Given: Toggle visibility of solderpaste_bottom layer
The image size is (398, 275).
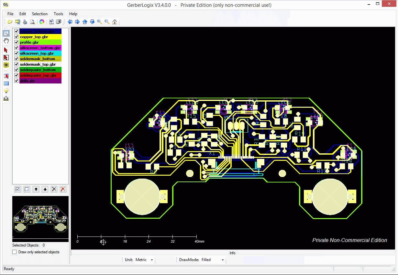Looking at the screenshot, I should coord(16,70).
